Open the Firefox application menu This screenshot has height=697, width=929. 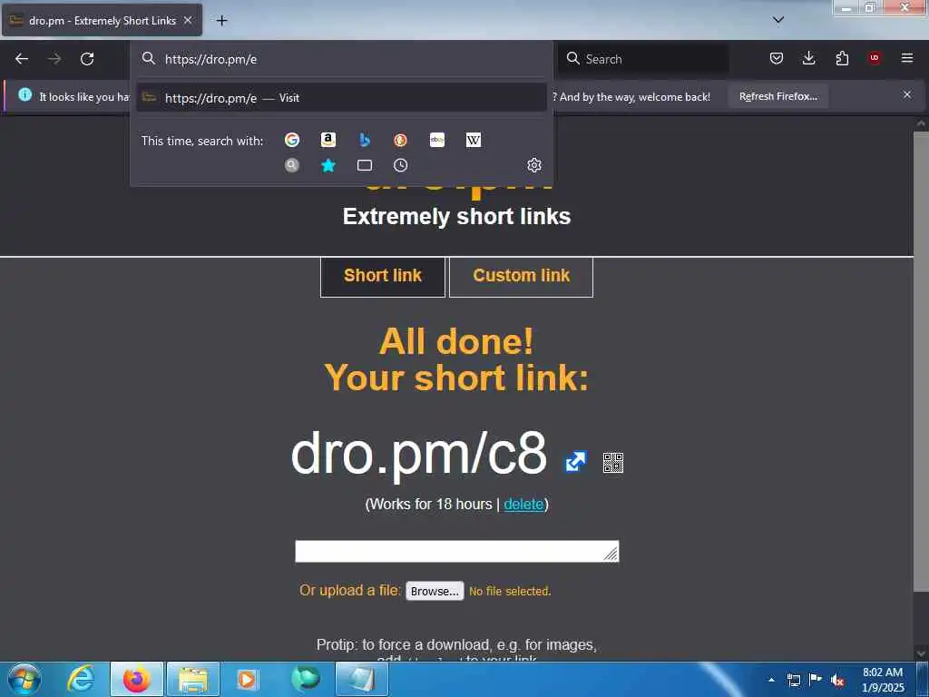pyautogui.click(x=907, y=58)
